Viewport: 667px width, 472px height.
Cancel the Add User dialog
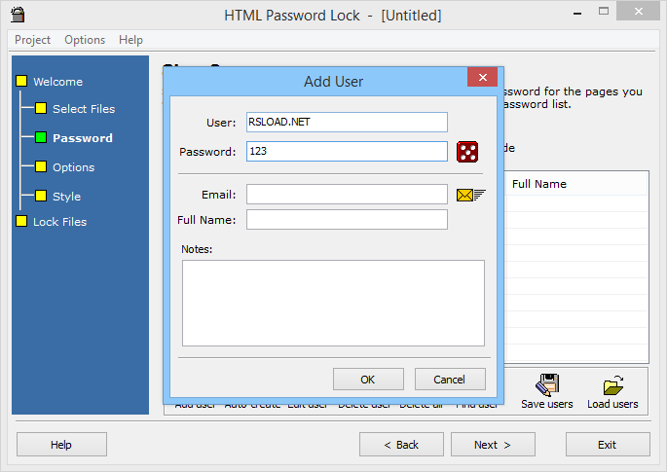pos(450,379)
